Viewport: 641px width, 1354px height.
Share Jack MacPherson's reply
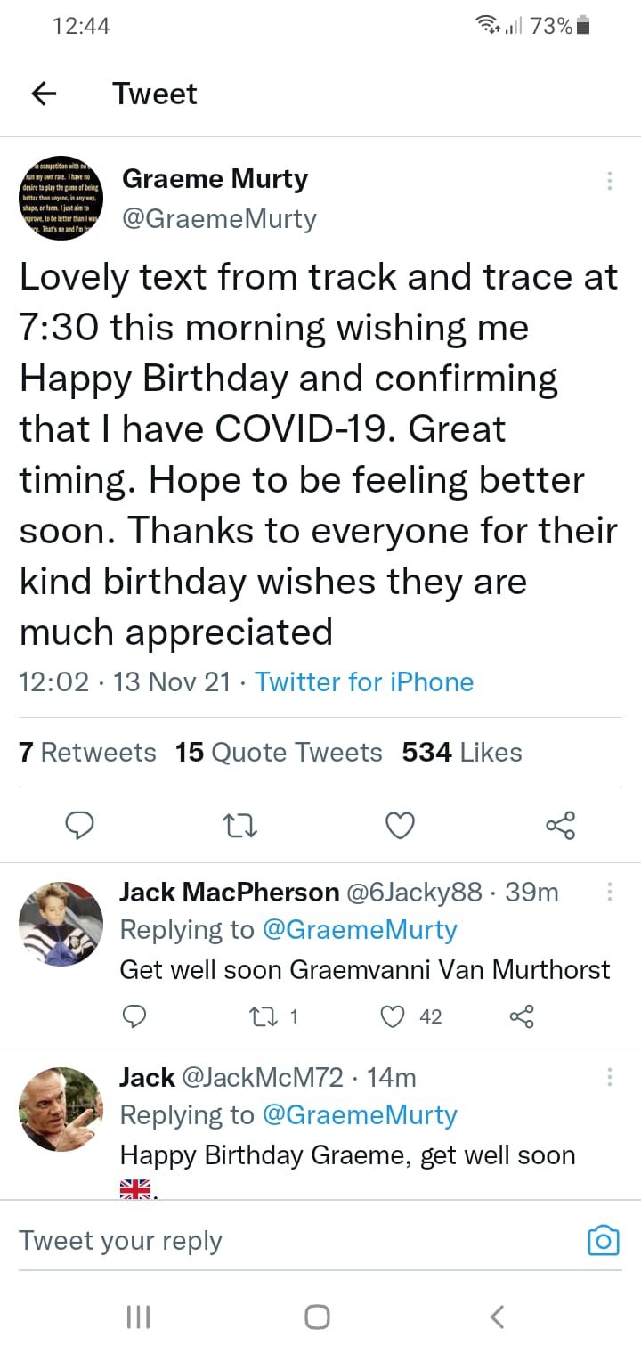click(x=521, y=1016)
